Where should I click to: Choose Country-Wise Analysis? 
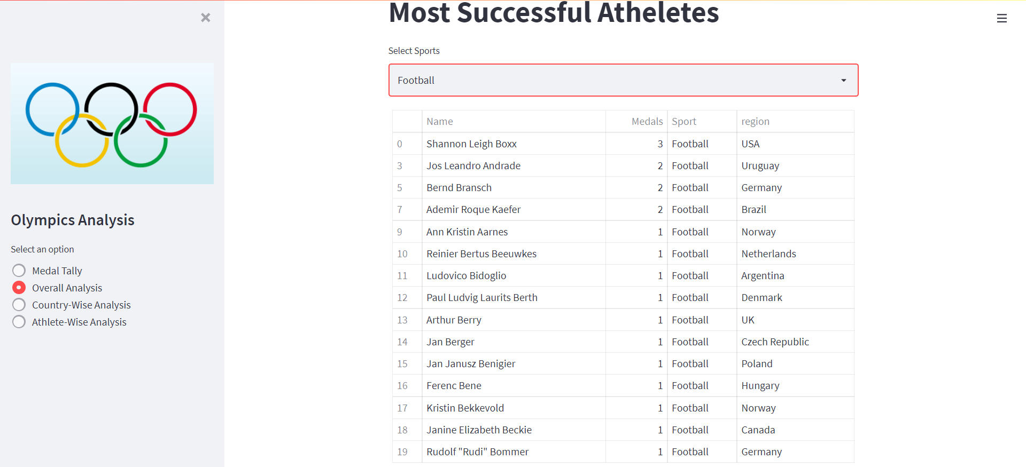[19, 304]
